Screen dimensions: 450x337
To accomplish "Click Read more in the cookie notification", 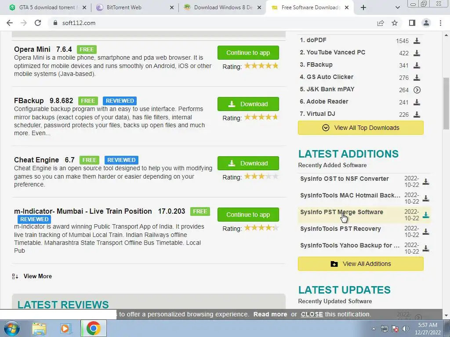I will [x=270, y=314].
